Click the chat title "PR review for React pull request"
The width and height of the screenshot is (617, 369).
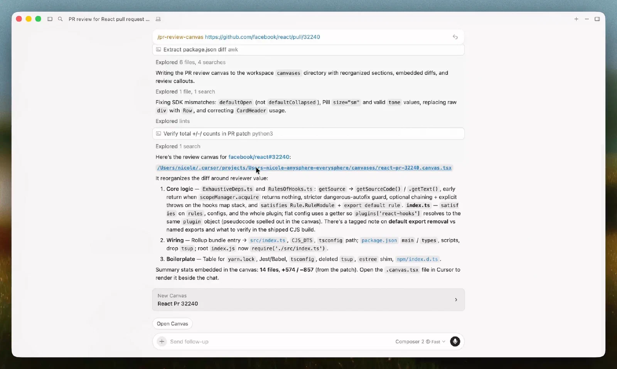(109, 19)
